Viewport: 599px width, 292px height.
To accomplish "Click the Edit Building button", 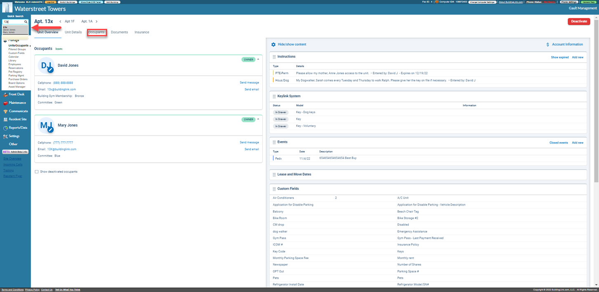I will (x=113, y=2).
